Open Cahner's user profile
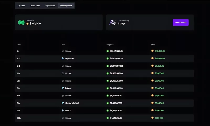 68,88
